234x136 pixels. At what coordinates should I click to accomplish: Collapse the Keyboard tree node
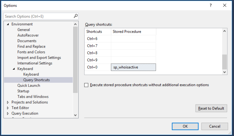(x=14, y=69)
